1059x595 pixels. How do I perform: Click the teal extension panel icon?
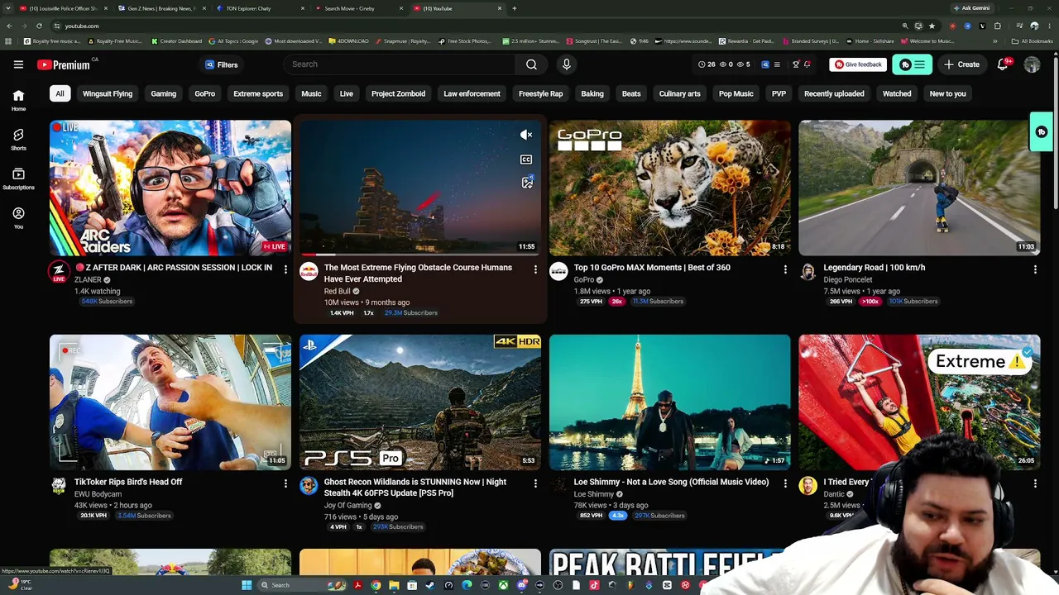coord(912,64)
